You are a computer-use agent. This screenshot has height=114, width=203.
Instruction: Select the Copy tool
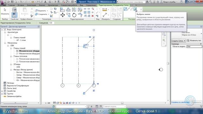click(x=69, y=15)
